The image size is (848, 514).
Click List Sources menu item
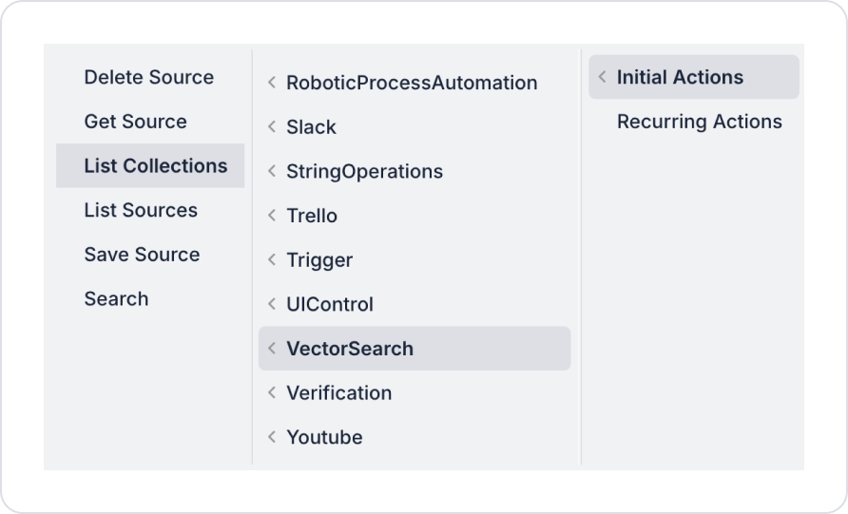[x=141, y=210]
